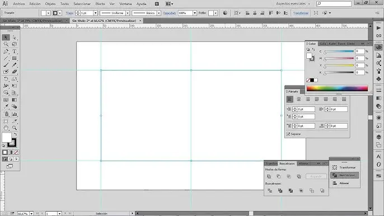384x216 pixels.
Task: Swap fill and stroke in toolbox
Action: (16, 134)
